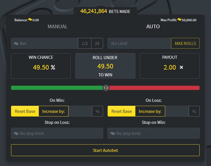Screen dimensions: 211x166
Task: Click the Start Autobet button
Action: [x=105, y=150]
